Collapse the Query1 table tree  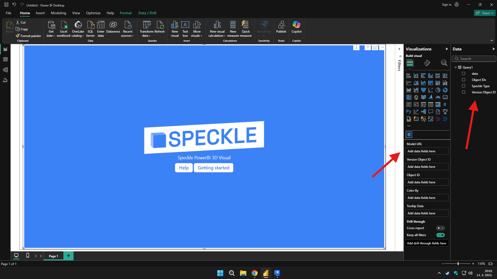click(456, 67)
